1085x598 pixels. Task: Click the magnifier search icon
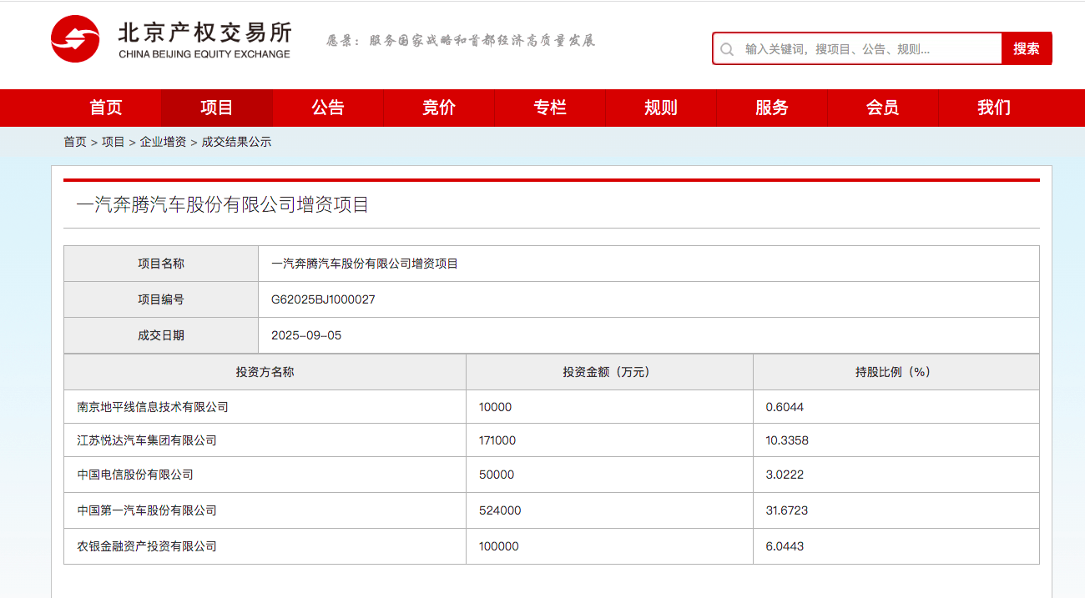[729, 48]
